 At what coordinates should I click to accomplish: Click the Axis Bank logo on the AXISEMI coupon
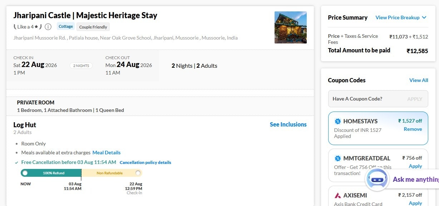click(x=337, y=195)
